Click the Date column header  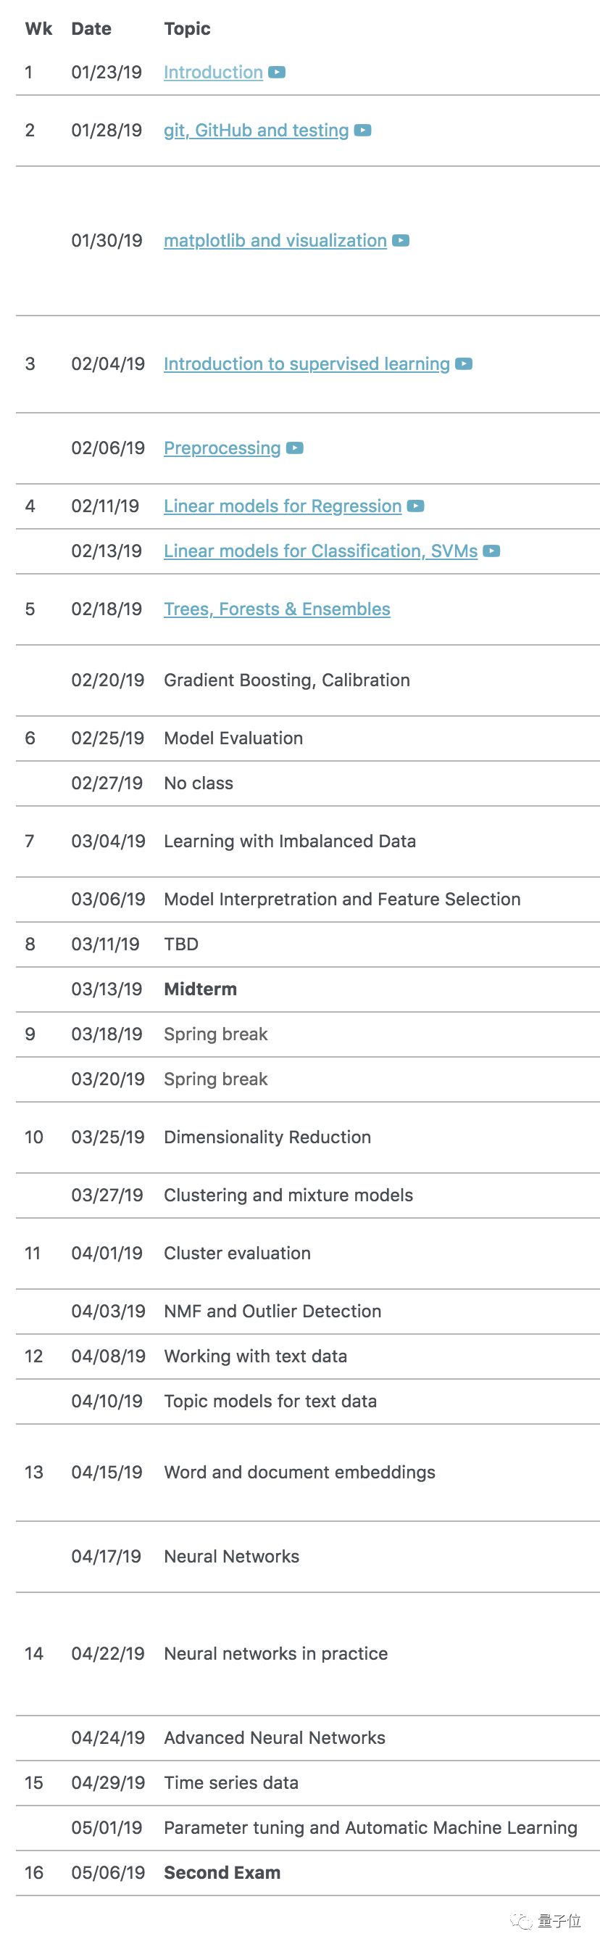coord(91,29)
